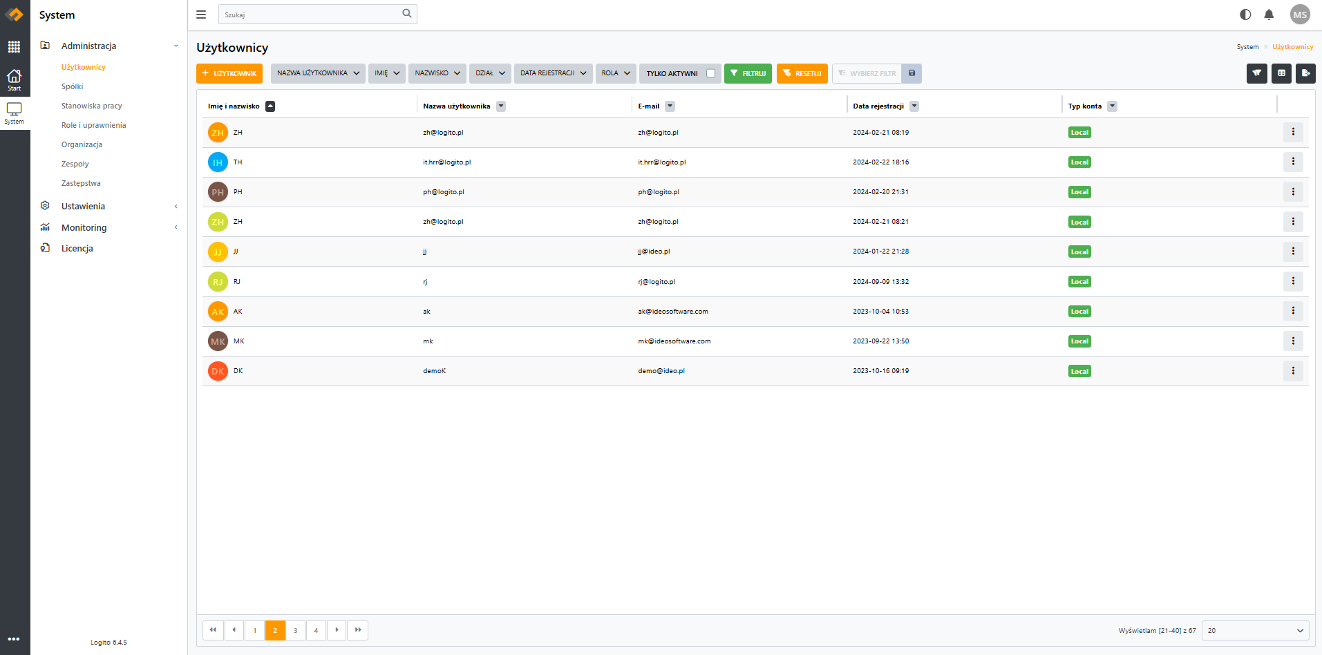Sort by Typ konta column arrow
The height and width of the screenshot is (655, 1322).
pos(1113,106)
